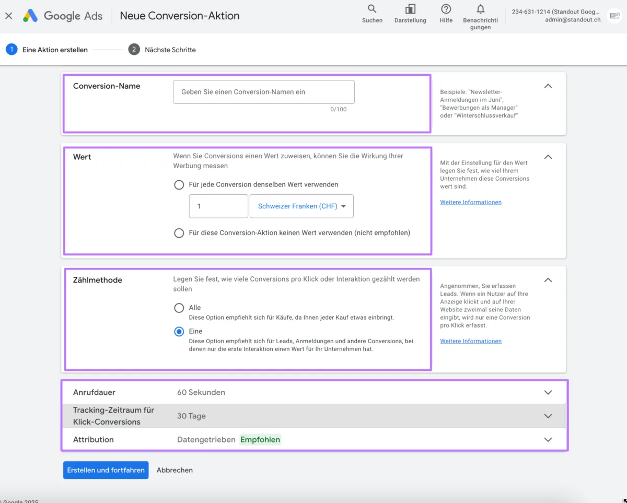Expand the Anrufdauer section
The width and height of the screenshot is (627, 503).
(x=548, y=392)
